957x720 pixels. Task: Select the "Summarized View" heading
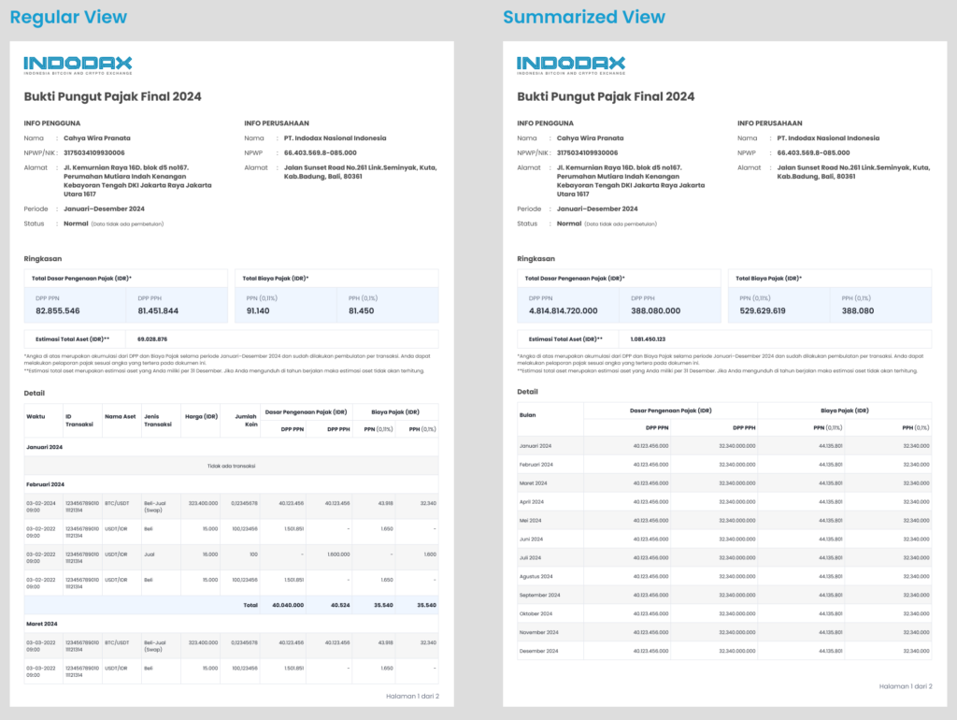[584, 17]
